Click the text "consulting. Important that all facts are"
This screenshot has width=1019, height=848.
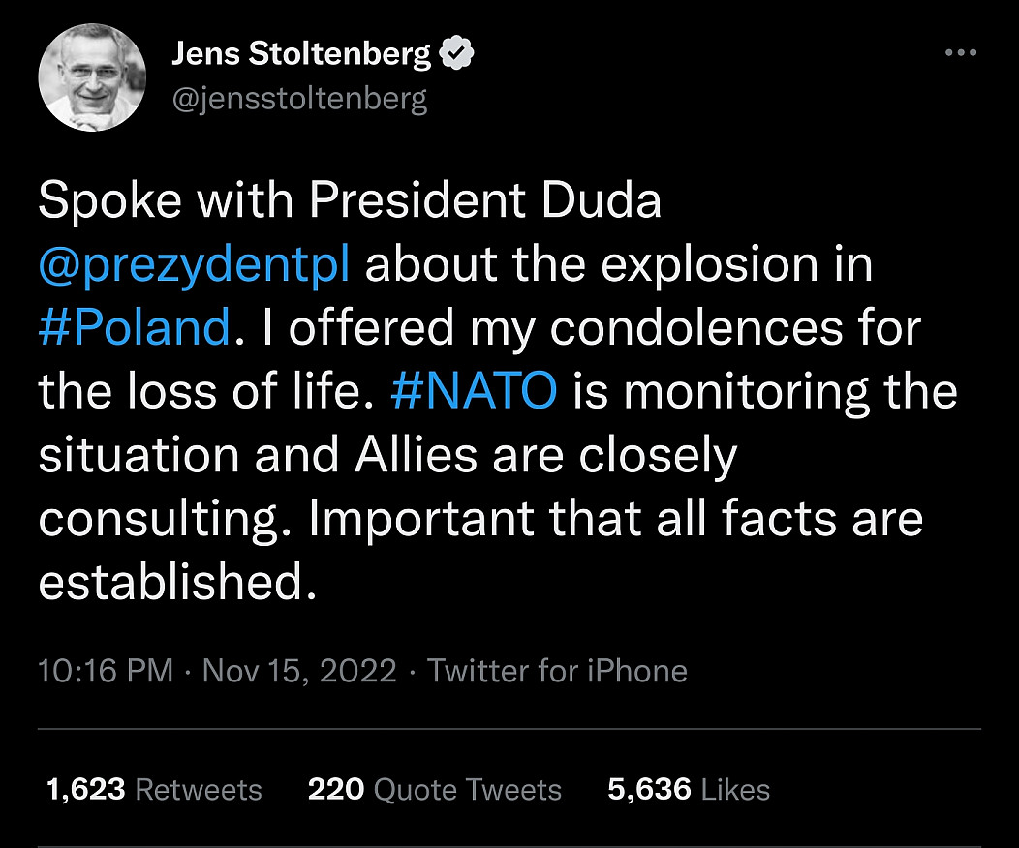480,519
